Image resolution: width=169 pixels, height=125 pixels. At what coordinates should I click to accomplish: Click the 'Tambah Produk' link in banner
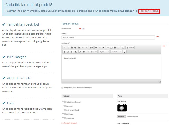(149, 11)
